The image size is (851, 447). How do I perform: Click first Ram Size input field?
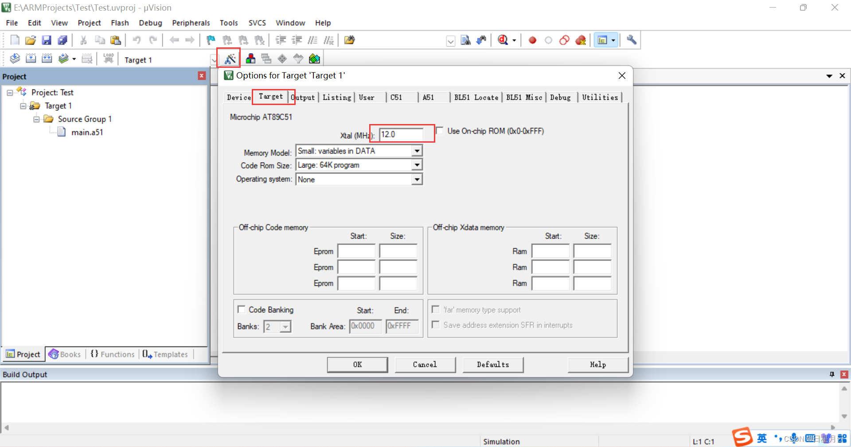[592, 251]
